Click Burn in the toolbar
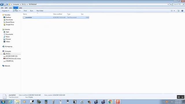Viewport: 185px width, 104px height. click(32, 11)
